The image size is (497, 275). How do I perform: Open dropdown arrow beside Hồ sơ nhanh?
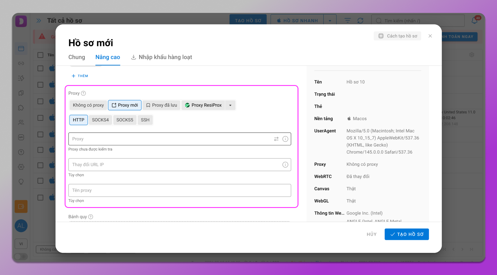[330, 21]
